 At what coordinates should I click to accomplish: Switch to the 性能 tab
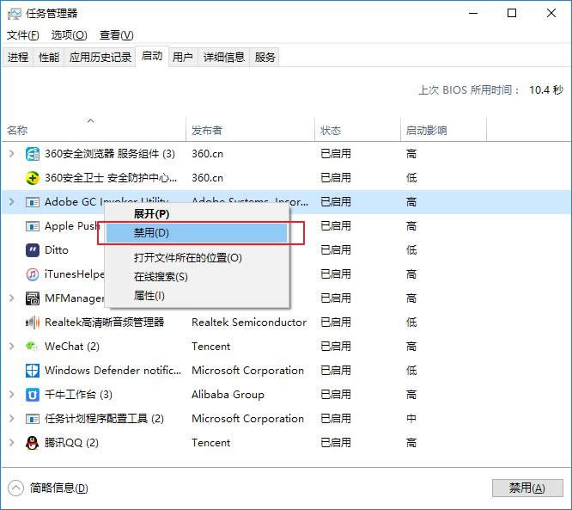click(49, 58)
